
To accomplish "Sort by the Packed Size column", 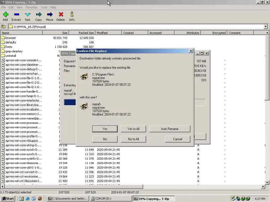I will (82, 33).
